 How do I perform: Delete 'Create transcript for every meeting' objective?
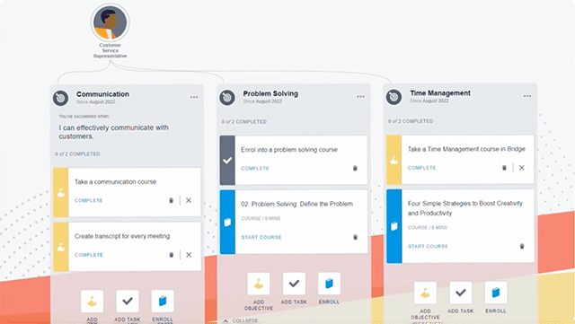[171, 255]
